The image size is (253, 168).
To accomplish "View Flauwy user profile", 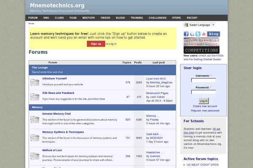I will pyautogui.click(x=154, y=120).
